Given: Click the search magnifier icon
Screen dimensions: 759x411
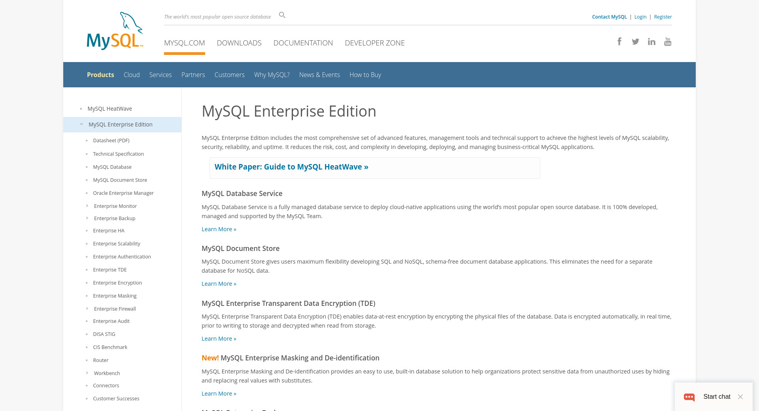Looking at the screenshot, I should click(x=282, y=15).
